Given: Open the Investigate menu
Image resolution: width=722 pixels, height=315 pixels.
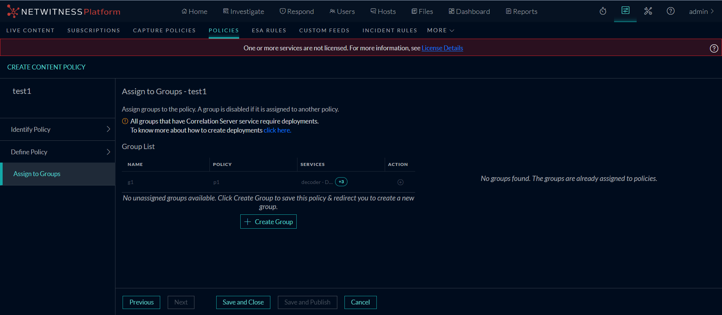Looking at the screenshot, I should (243, 12).
